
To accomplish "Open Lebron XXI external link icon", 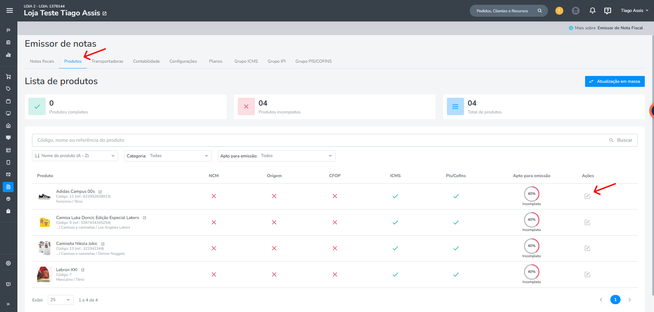I will click(83, 270).
